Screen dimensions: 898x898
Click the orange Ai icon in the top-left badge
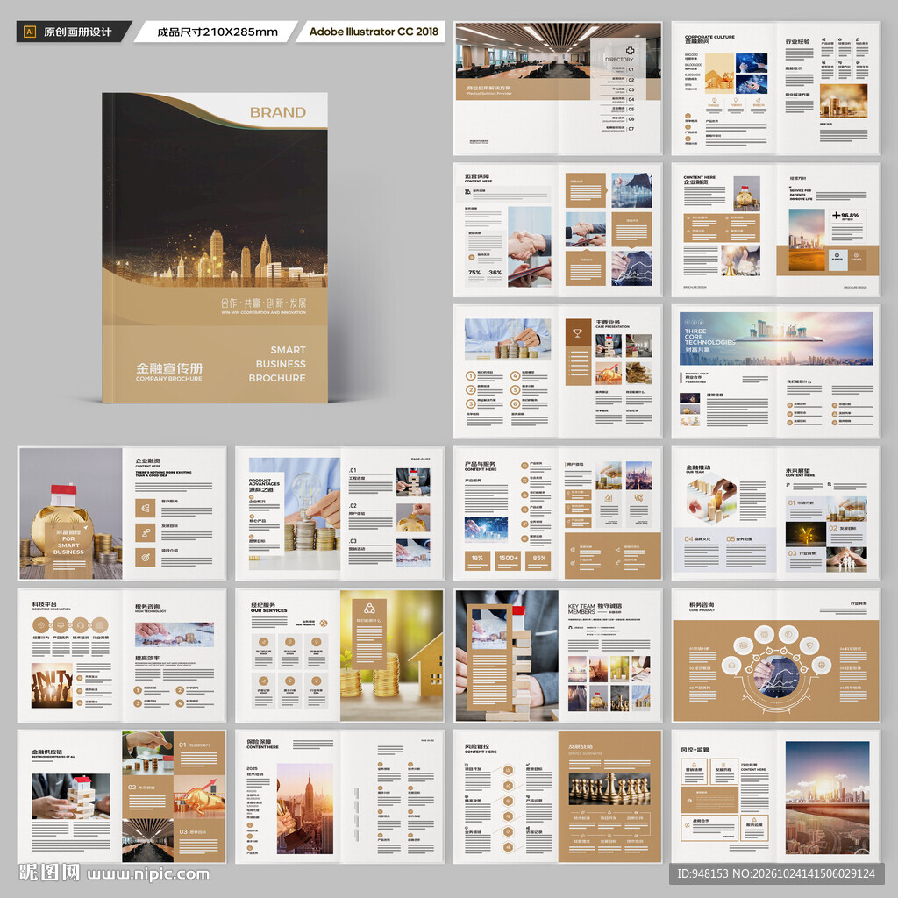point(30,32)
